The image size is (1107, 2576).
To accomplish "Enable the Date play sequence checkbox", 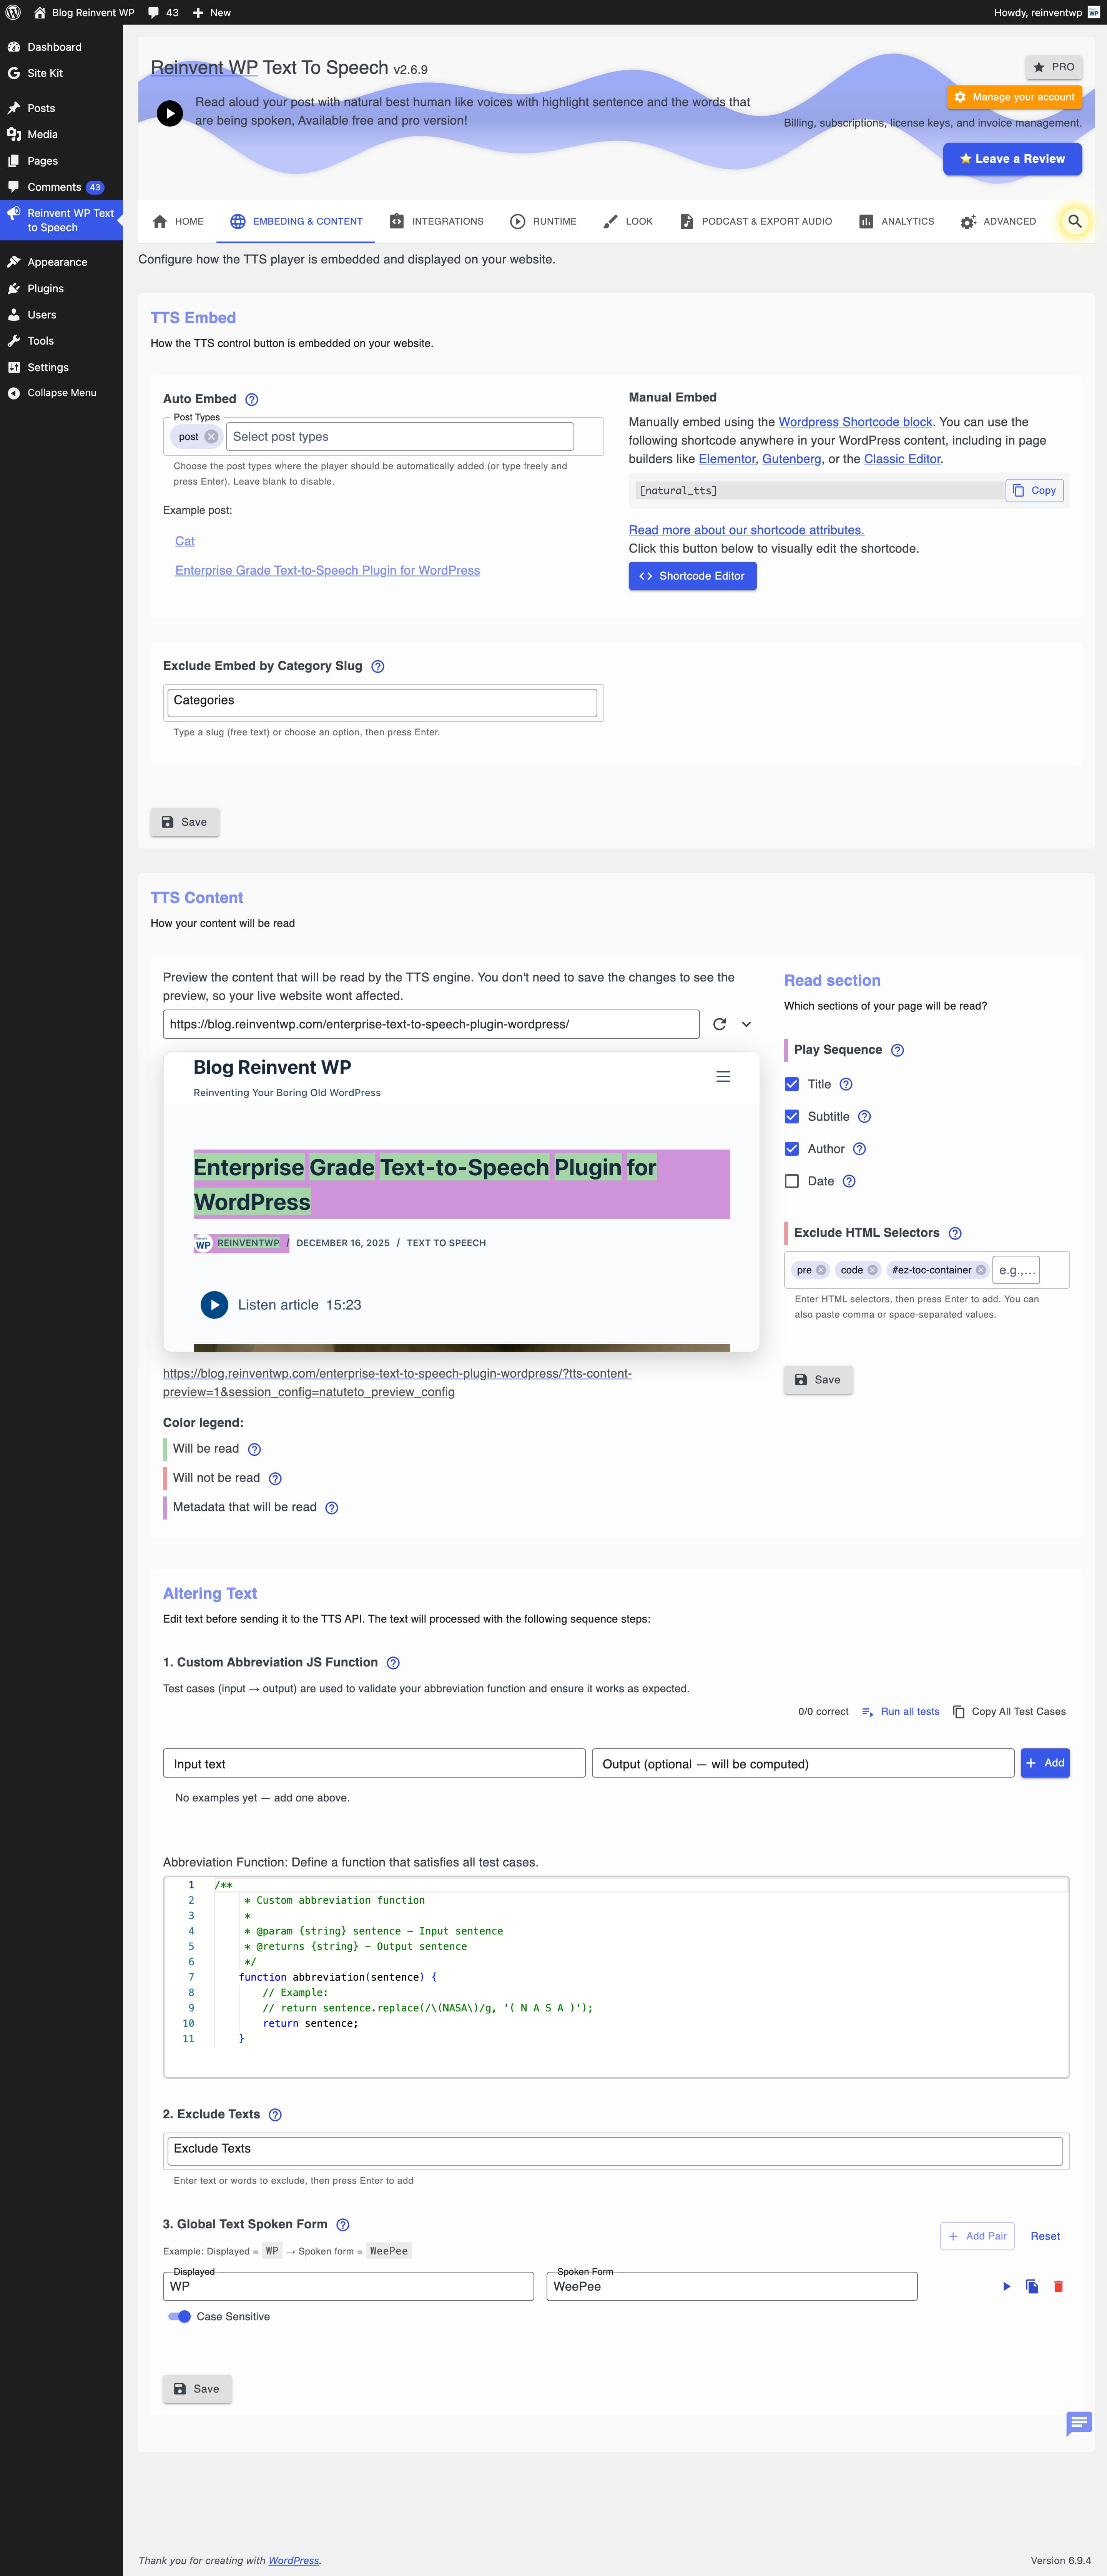I will pos(791,1181).
